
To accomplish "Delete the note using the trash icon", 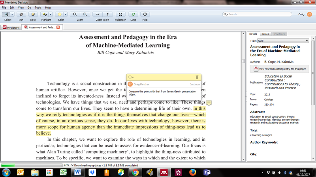I will coord(197,77).
